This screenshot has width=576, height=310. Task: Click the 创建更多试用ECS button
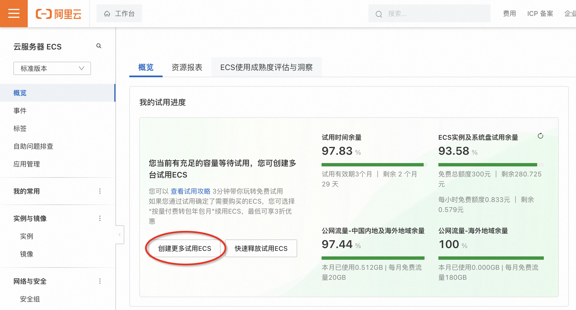click(185, 248)
